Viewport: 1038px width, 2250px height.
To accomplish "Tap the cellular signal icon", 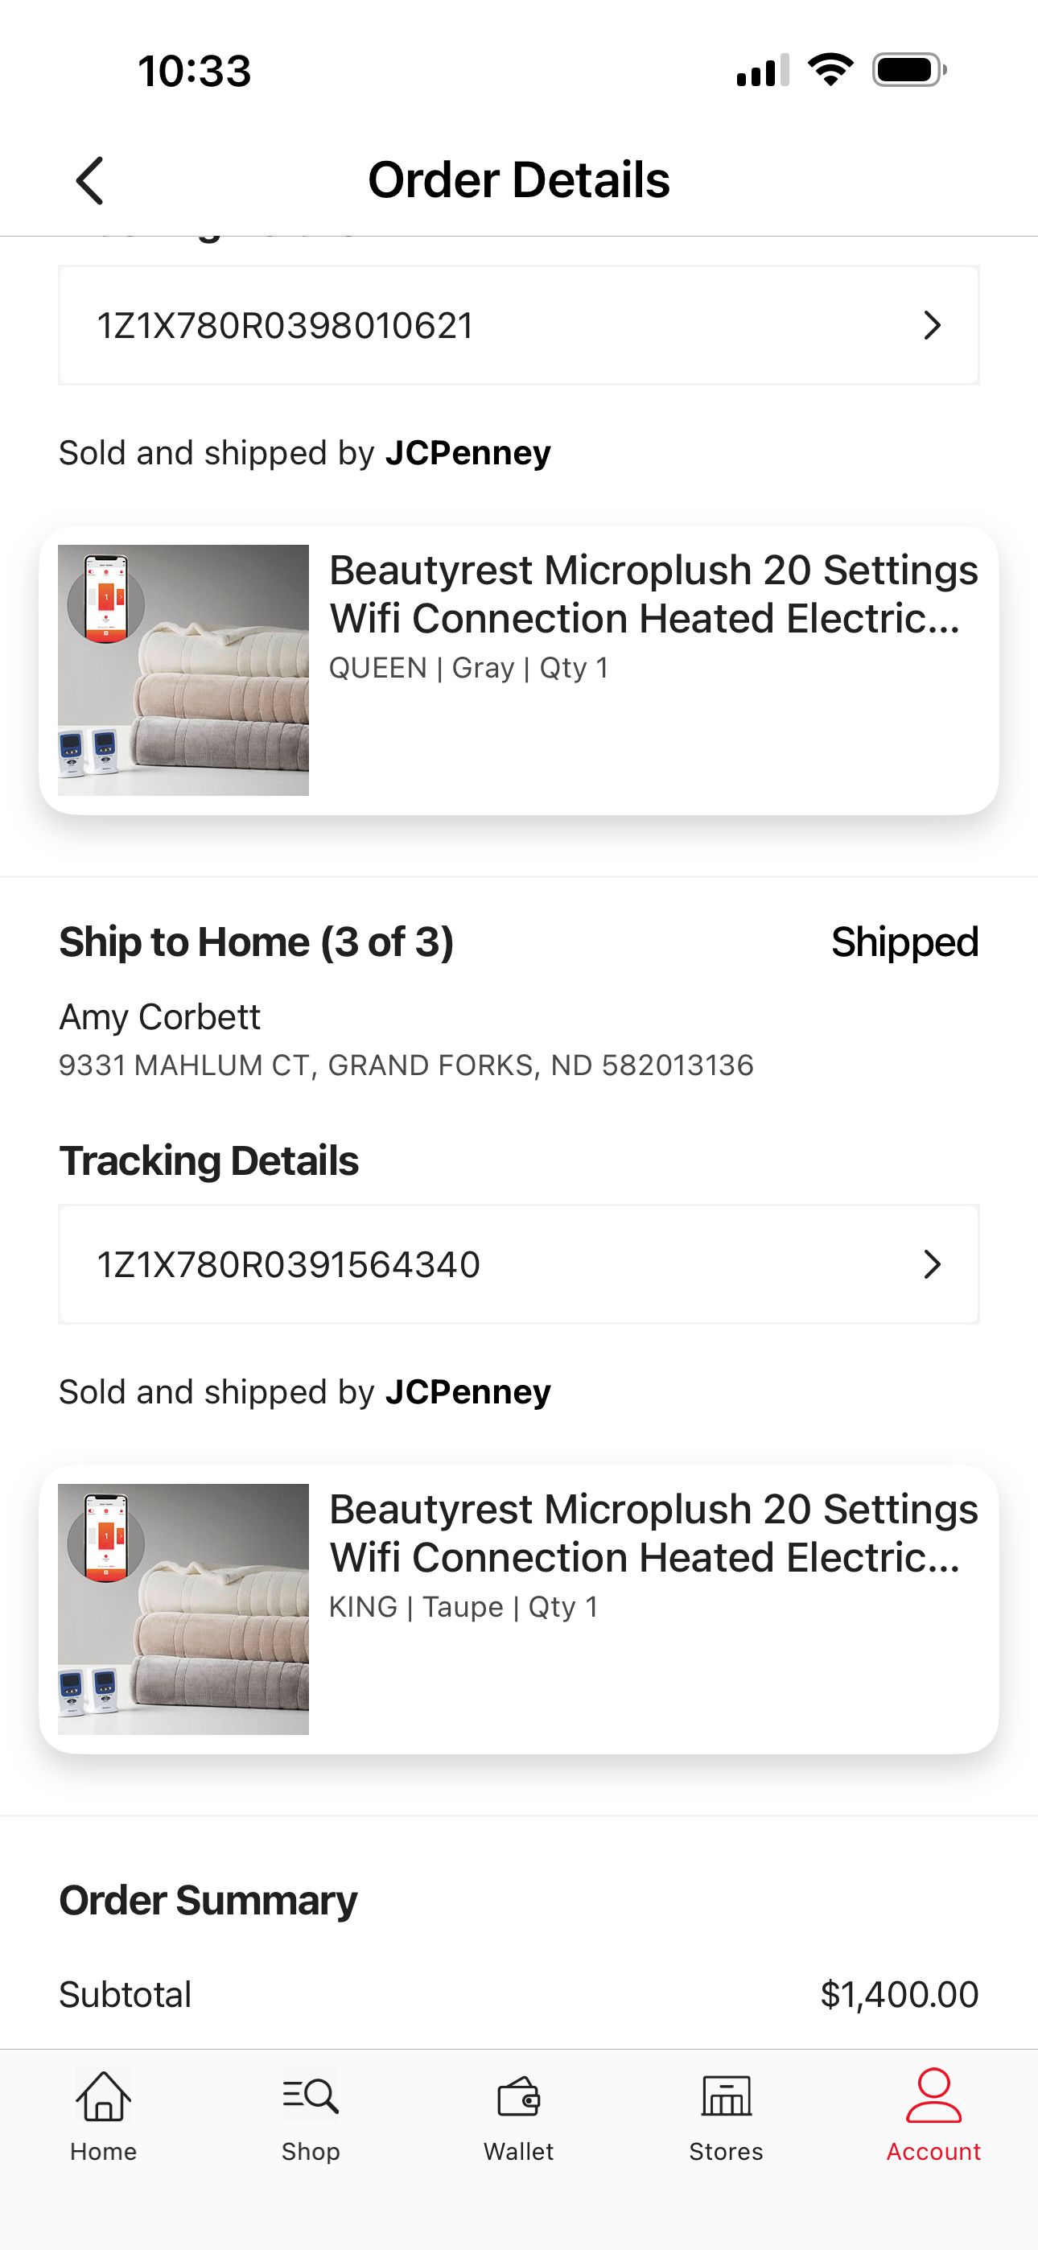I will pyautogui.click(x=763, y=70).
